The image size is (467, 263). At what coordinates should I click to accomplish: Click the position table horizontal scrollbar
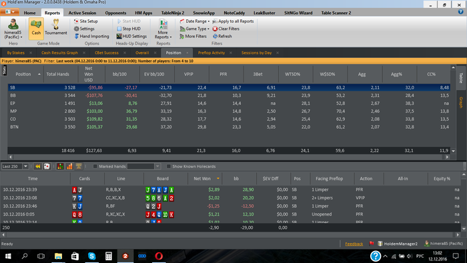tap(228, 157)
